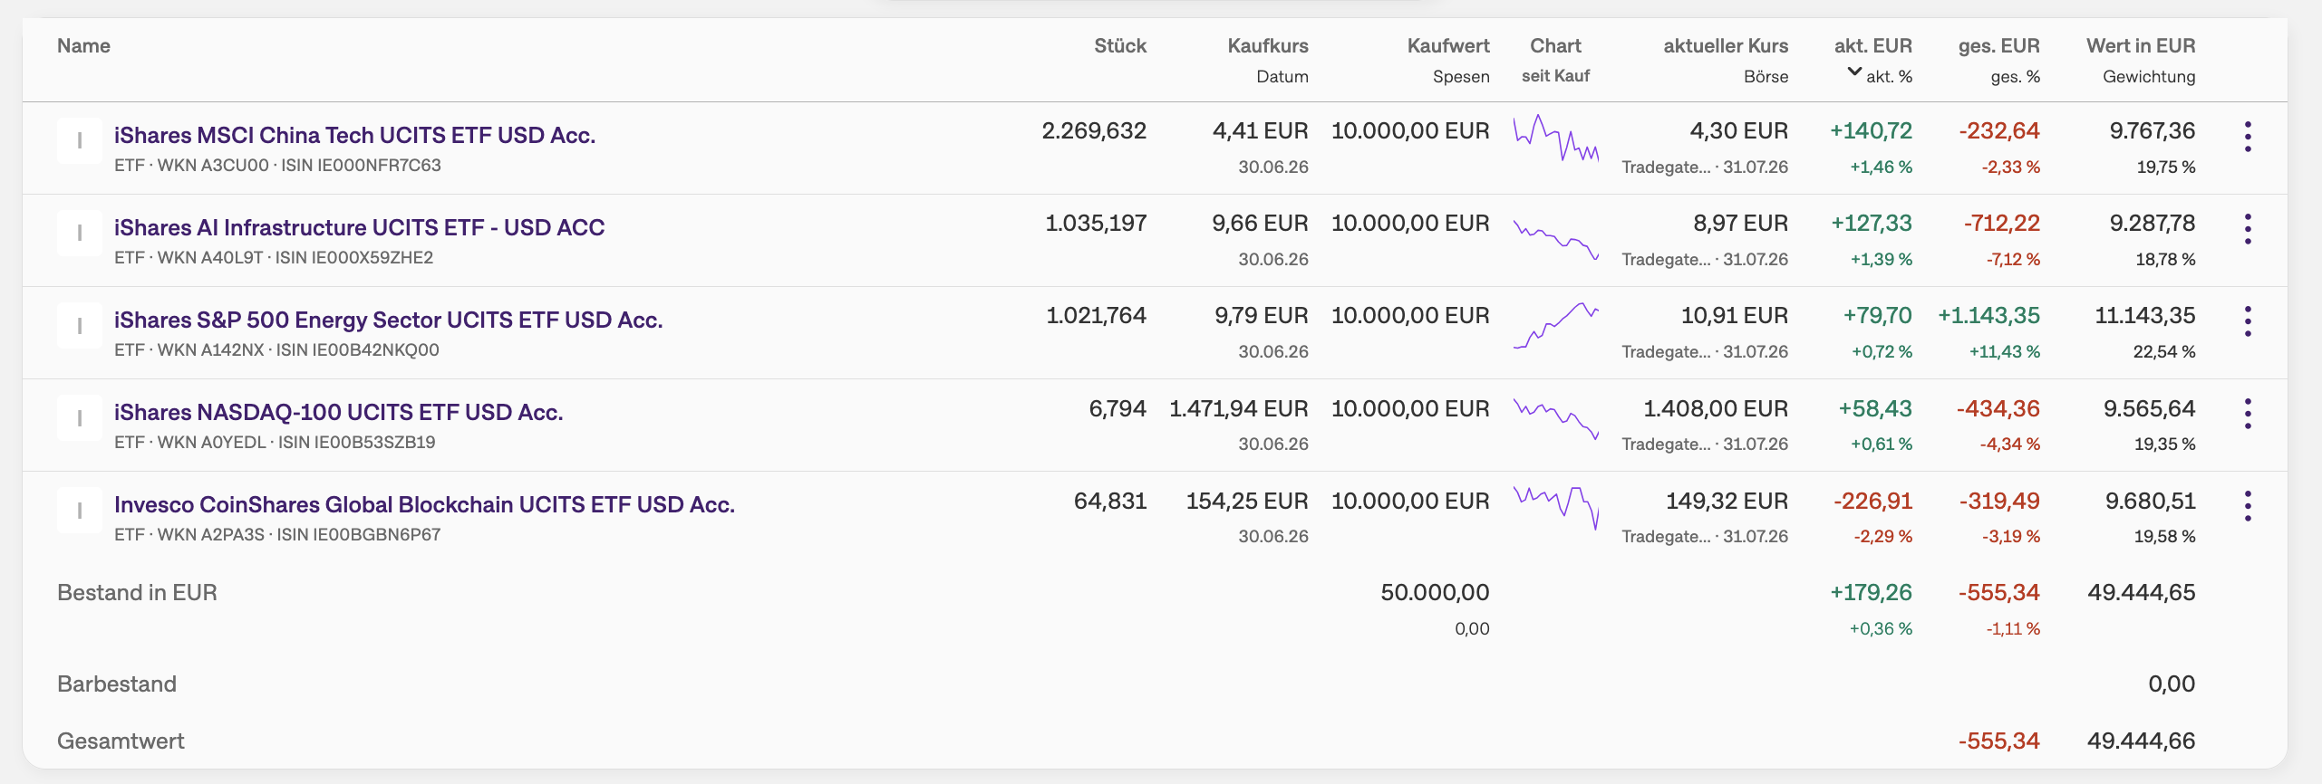Toggle sort arrow beside akt. % header

[x=1854, y=72]
